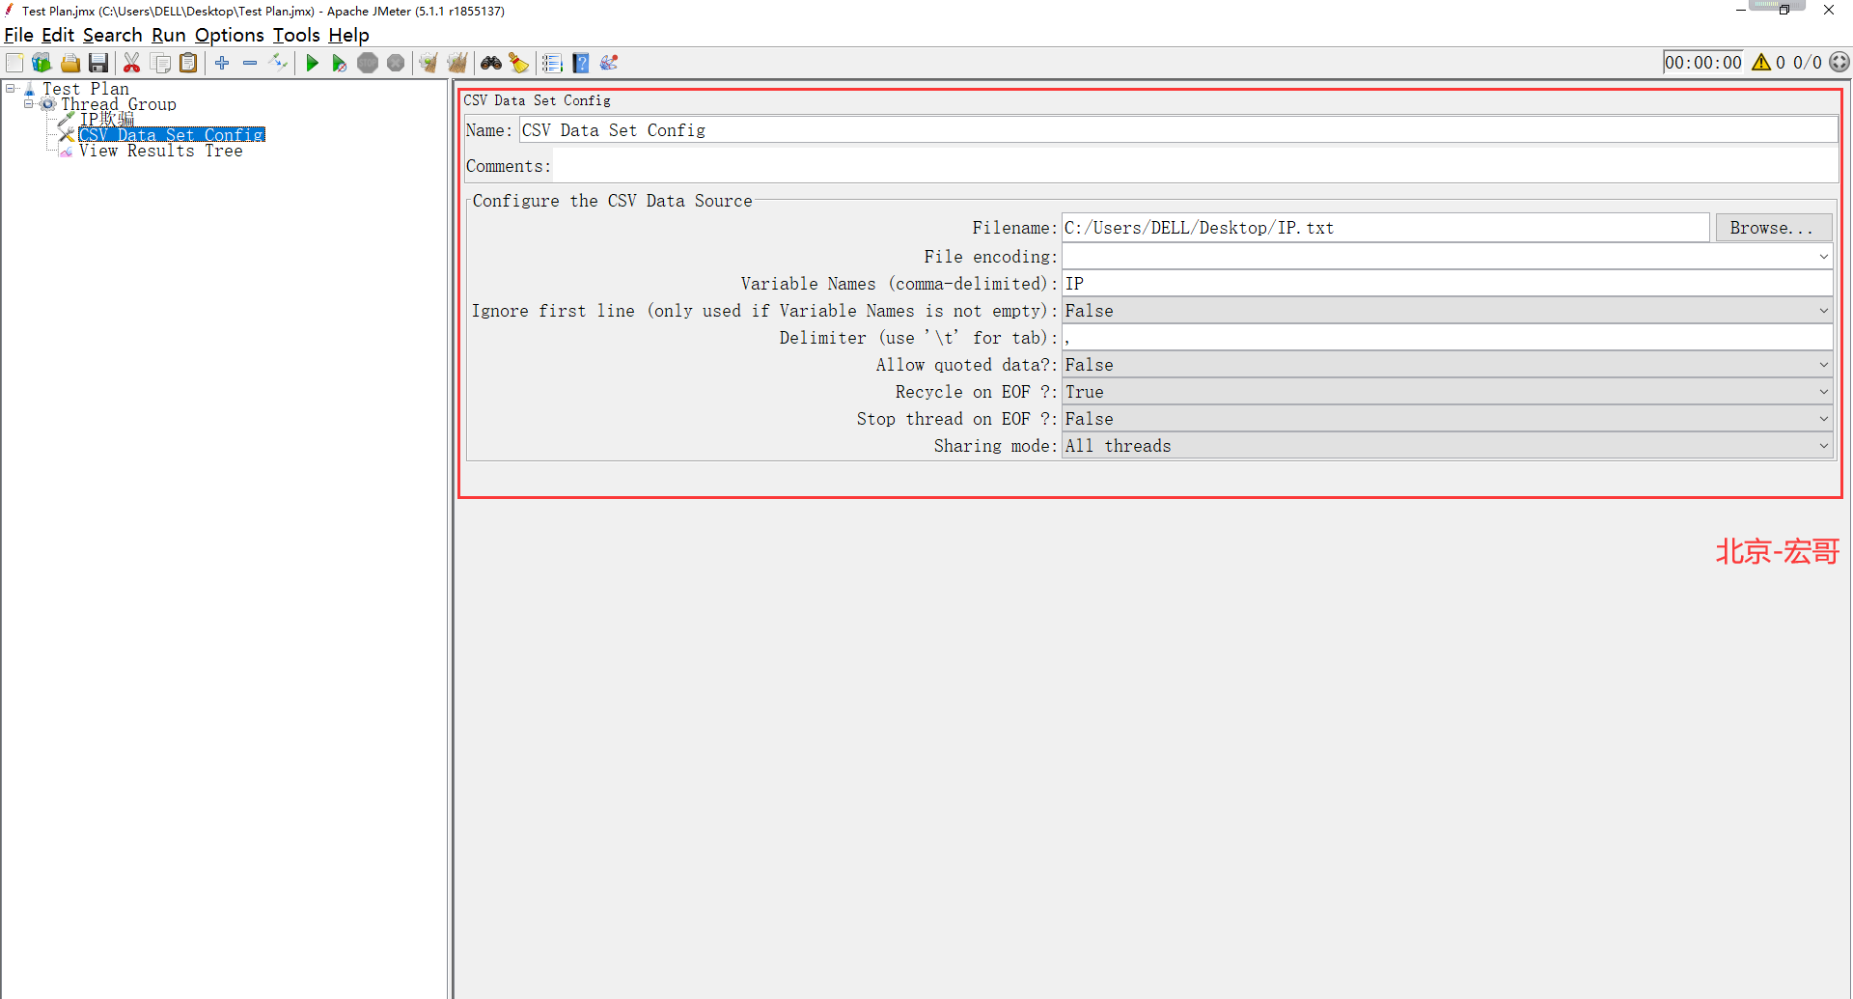Viewport: 1853px width, 999px height.
Task: Collapse the Thread Group tree node
Action: pos(29,104)
